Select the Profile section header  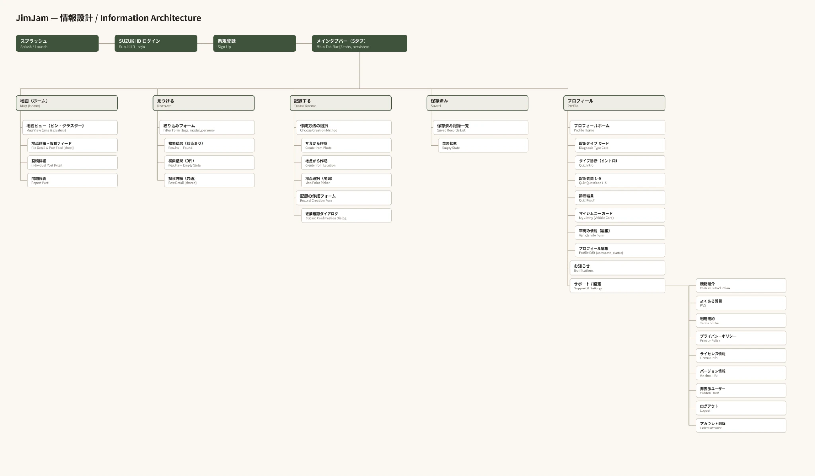click(614, 103)
